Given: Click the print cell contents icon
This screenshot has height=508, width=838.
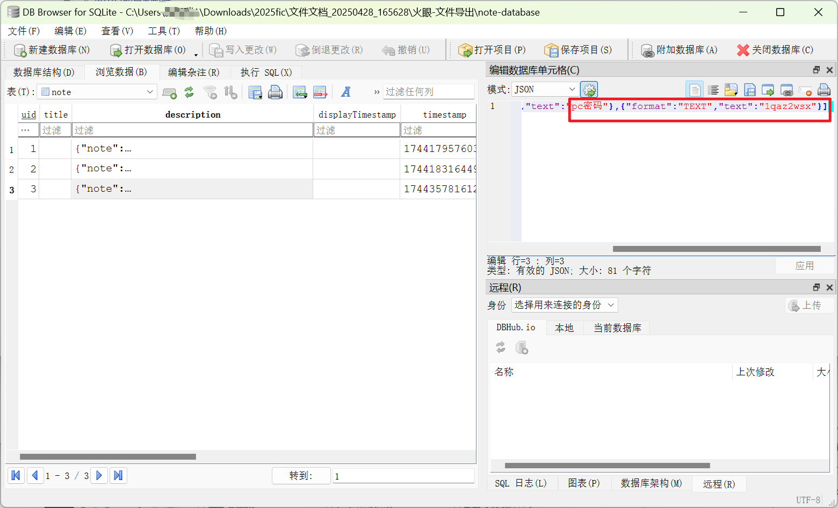Looking at the screenshot, I should pyautogui.click(x=824, y=90).
